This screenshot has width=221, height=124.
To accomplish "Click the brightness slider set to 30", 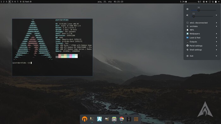I will click(x=203, y=10).
